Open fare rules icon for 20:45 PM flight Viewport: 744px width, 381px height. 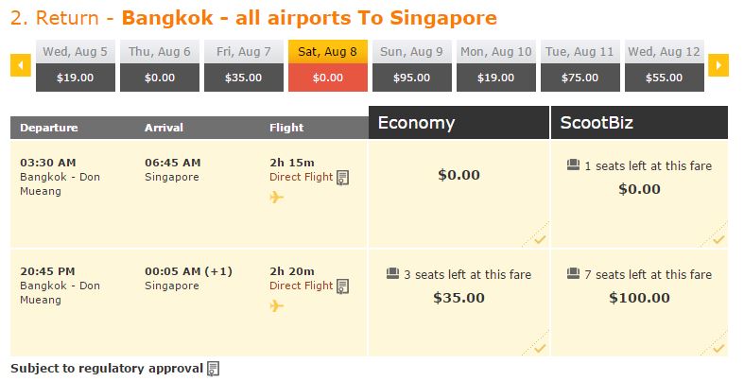click(x=342, y=286)
